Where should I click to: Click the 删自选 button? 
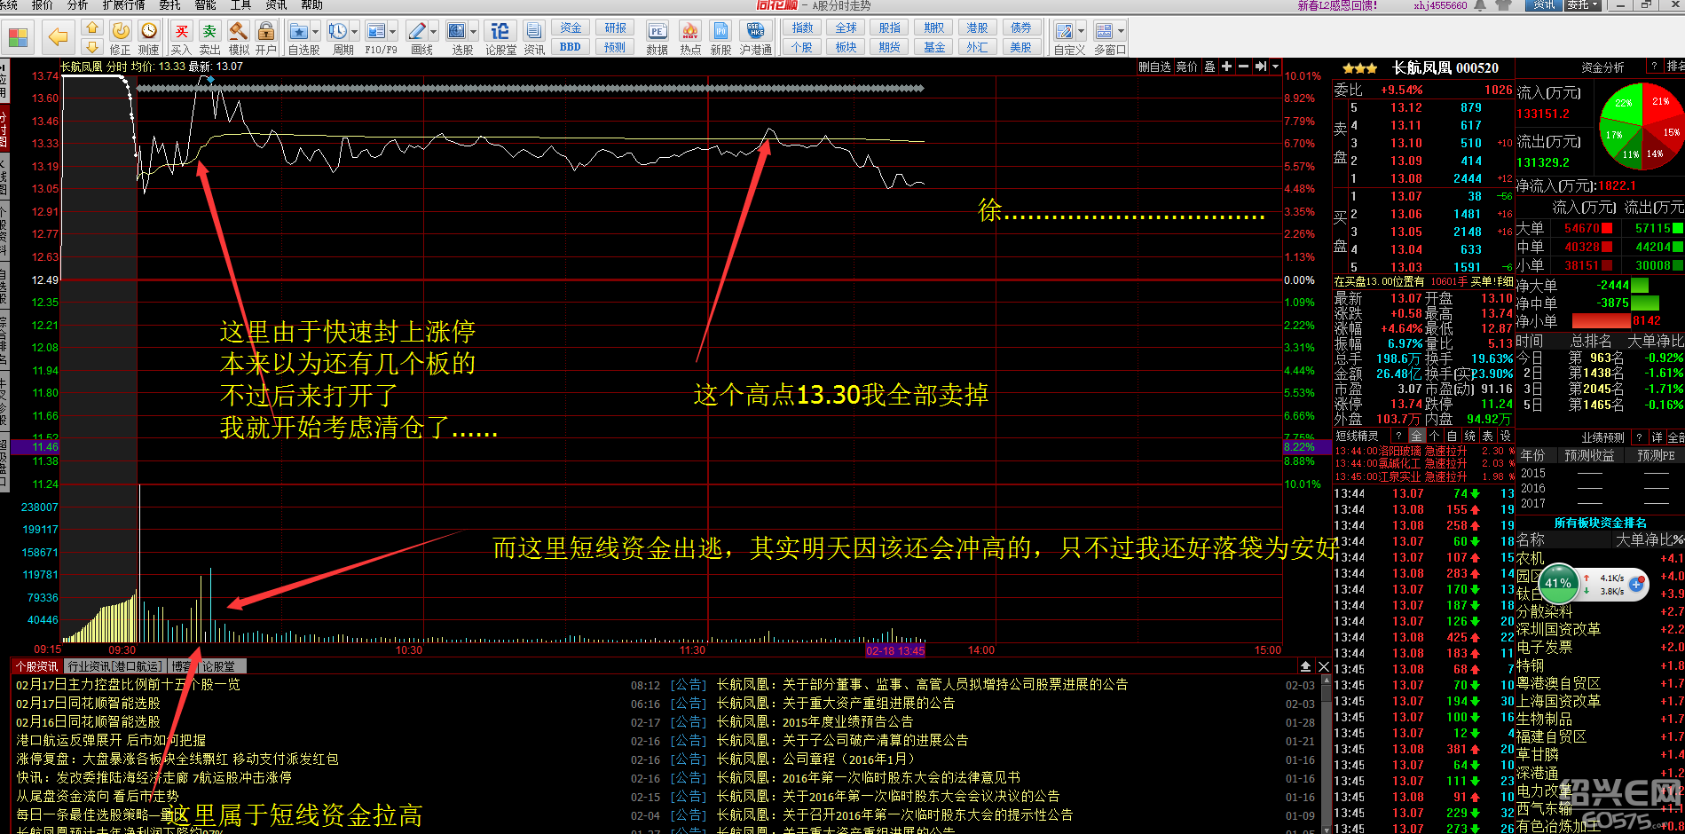[1154, 67]
